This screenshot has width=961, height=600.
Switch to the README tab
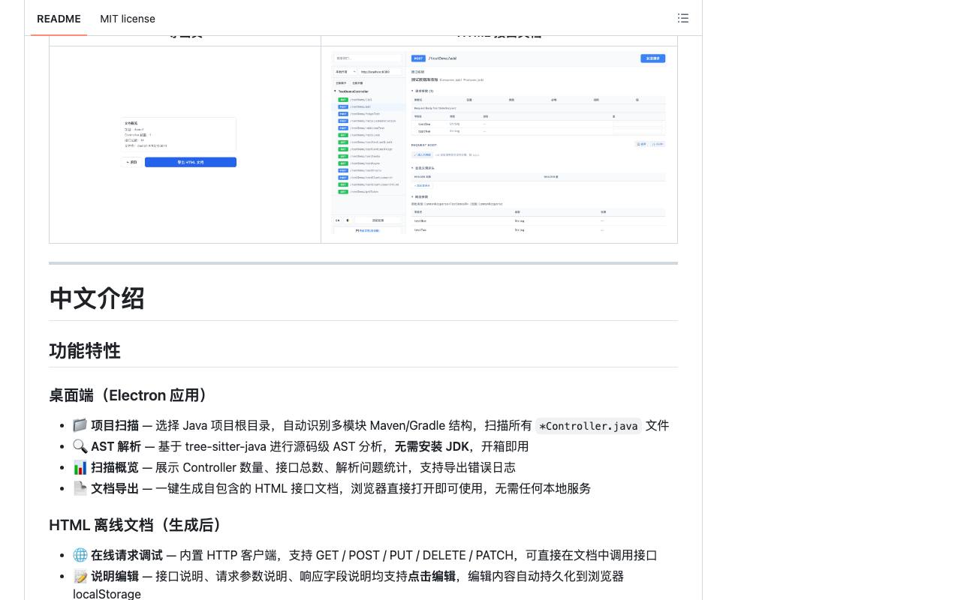coord(59,19)
